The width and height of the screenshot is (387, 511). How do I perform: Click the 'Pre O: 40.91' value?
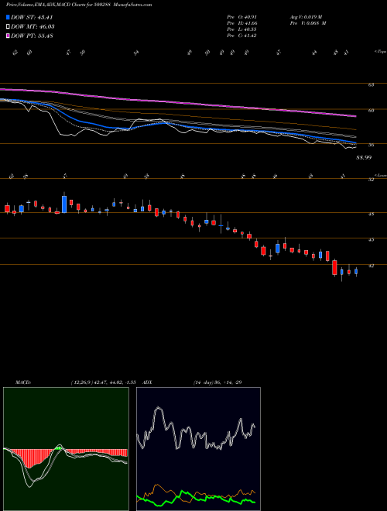(x=242, y=17)
